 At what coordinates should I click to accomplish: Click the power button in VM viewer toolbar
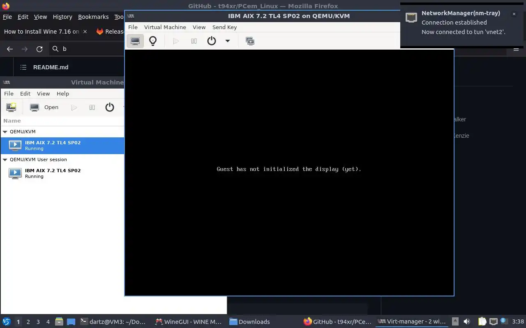[212, 41]
